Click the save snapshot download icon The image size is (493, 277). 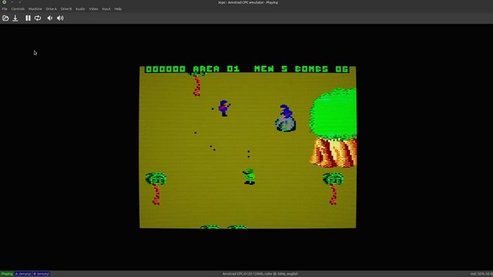click(x=15, y=18)
